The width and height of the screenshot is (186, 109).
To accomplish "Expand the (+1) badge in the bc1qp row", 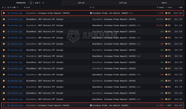I will [138, 44].
